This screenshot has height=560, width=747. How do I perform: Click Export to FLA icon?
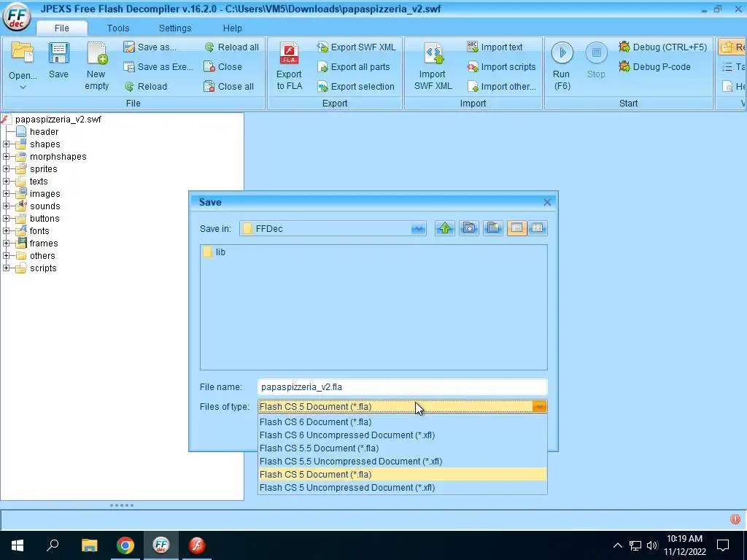(289, 52)
